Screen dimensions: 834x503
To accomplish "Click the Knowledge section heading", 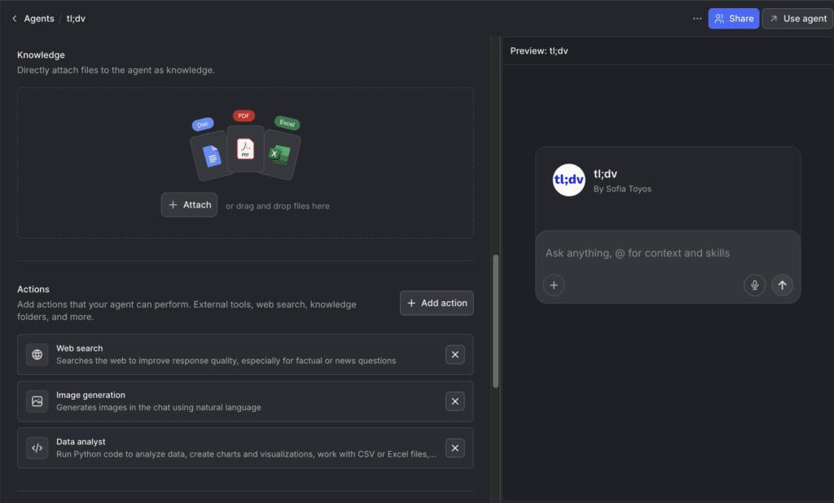I will click(x=41, y=55).
